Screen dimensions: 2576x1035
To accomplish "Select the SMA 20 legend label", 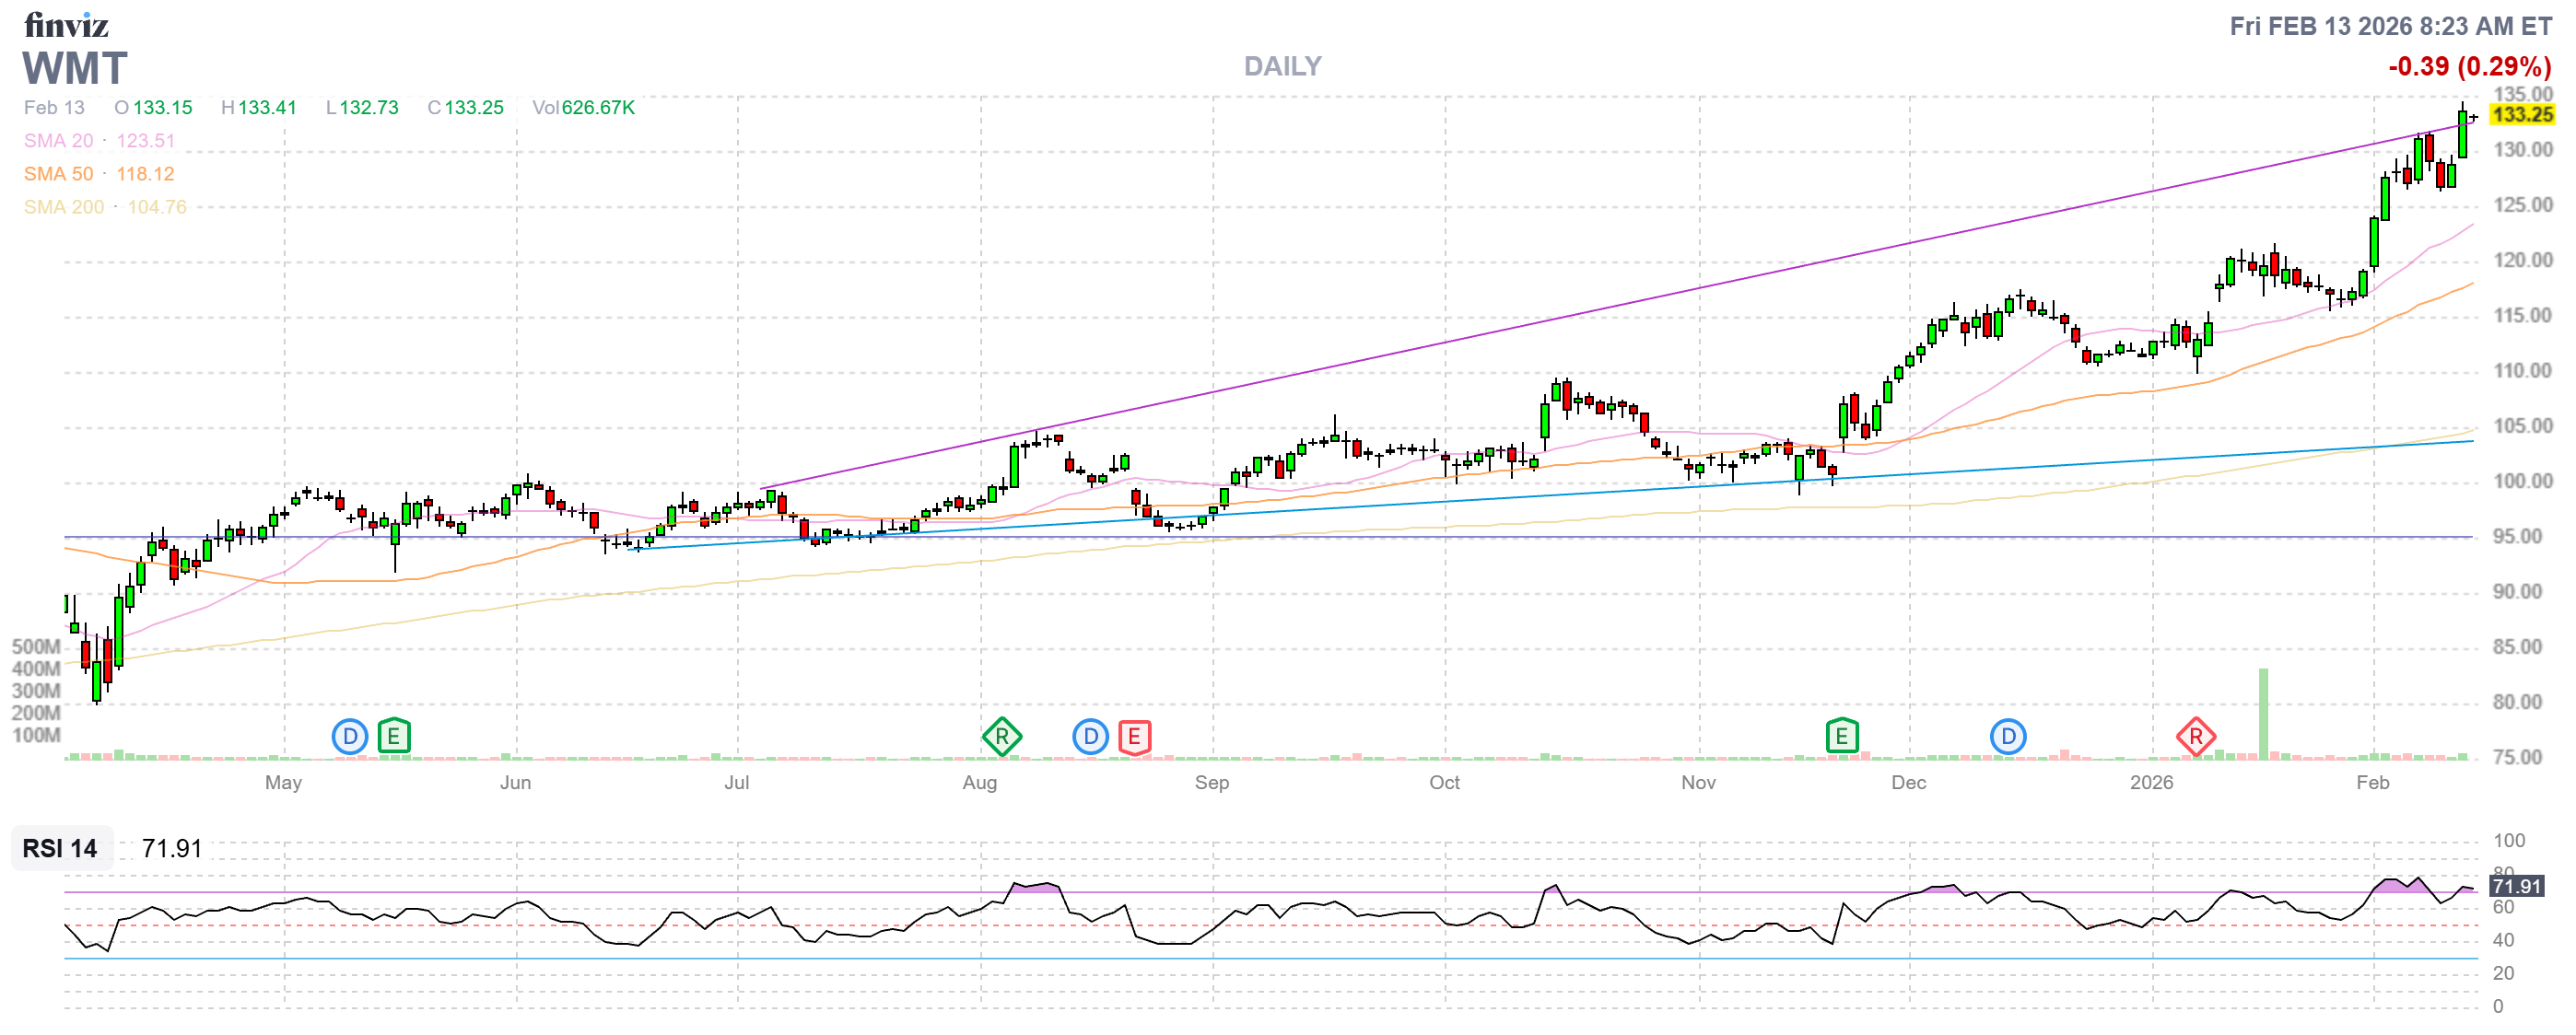I will 58,141.
